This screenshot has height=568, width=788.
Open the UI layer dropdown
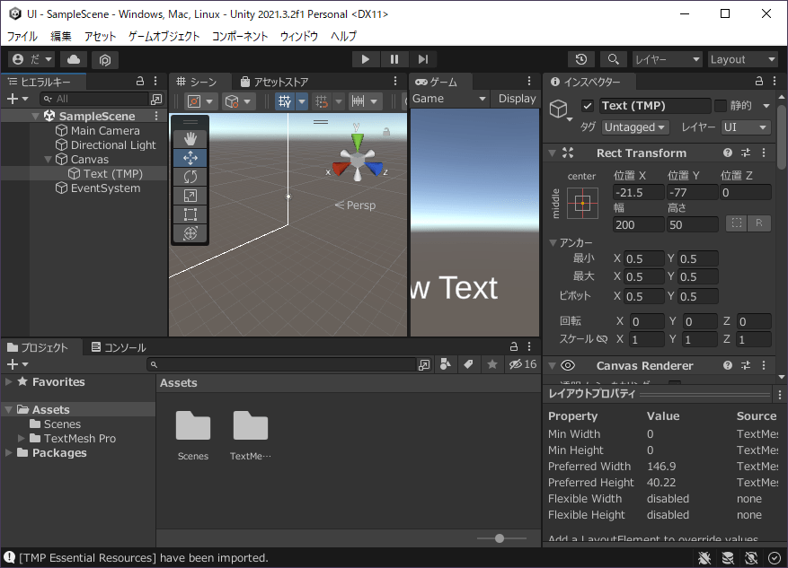(x=745, y=127)
